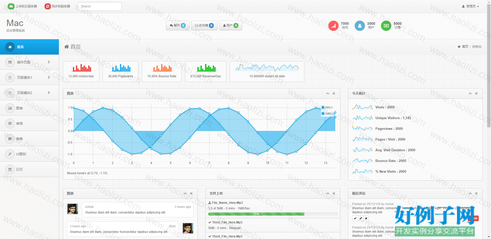Screen dimensions: 491x239
Task: Click the 15.66% Bounce Rate card
Action: (162, 71)
